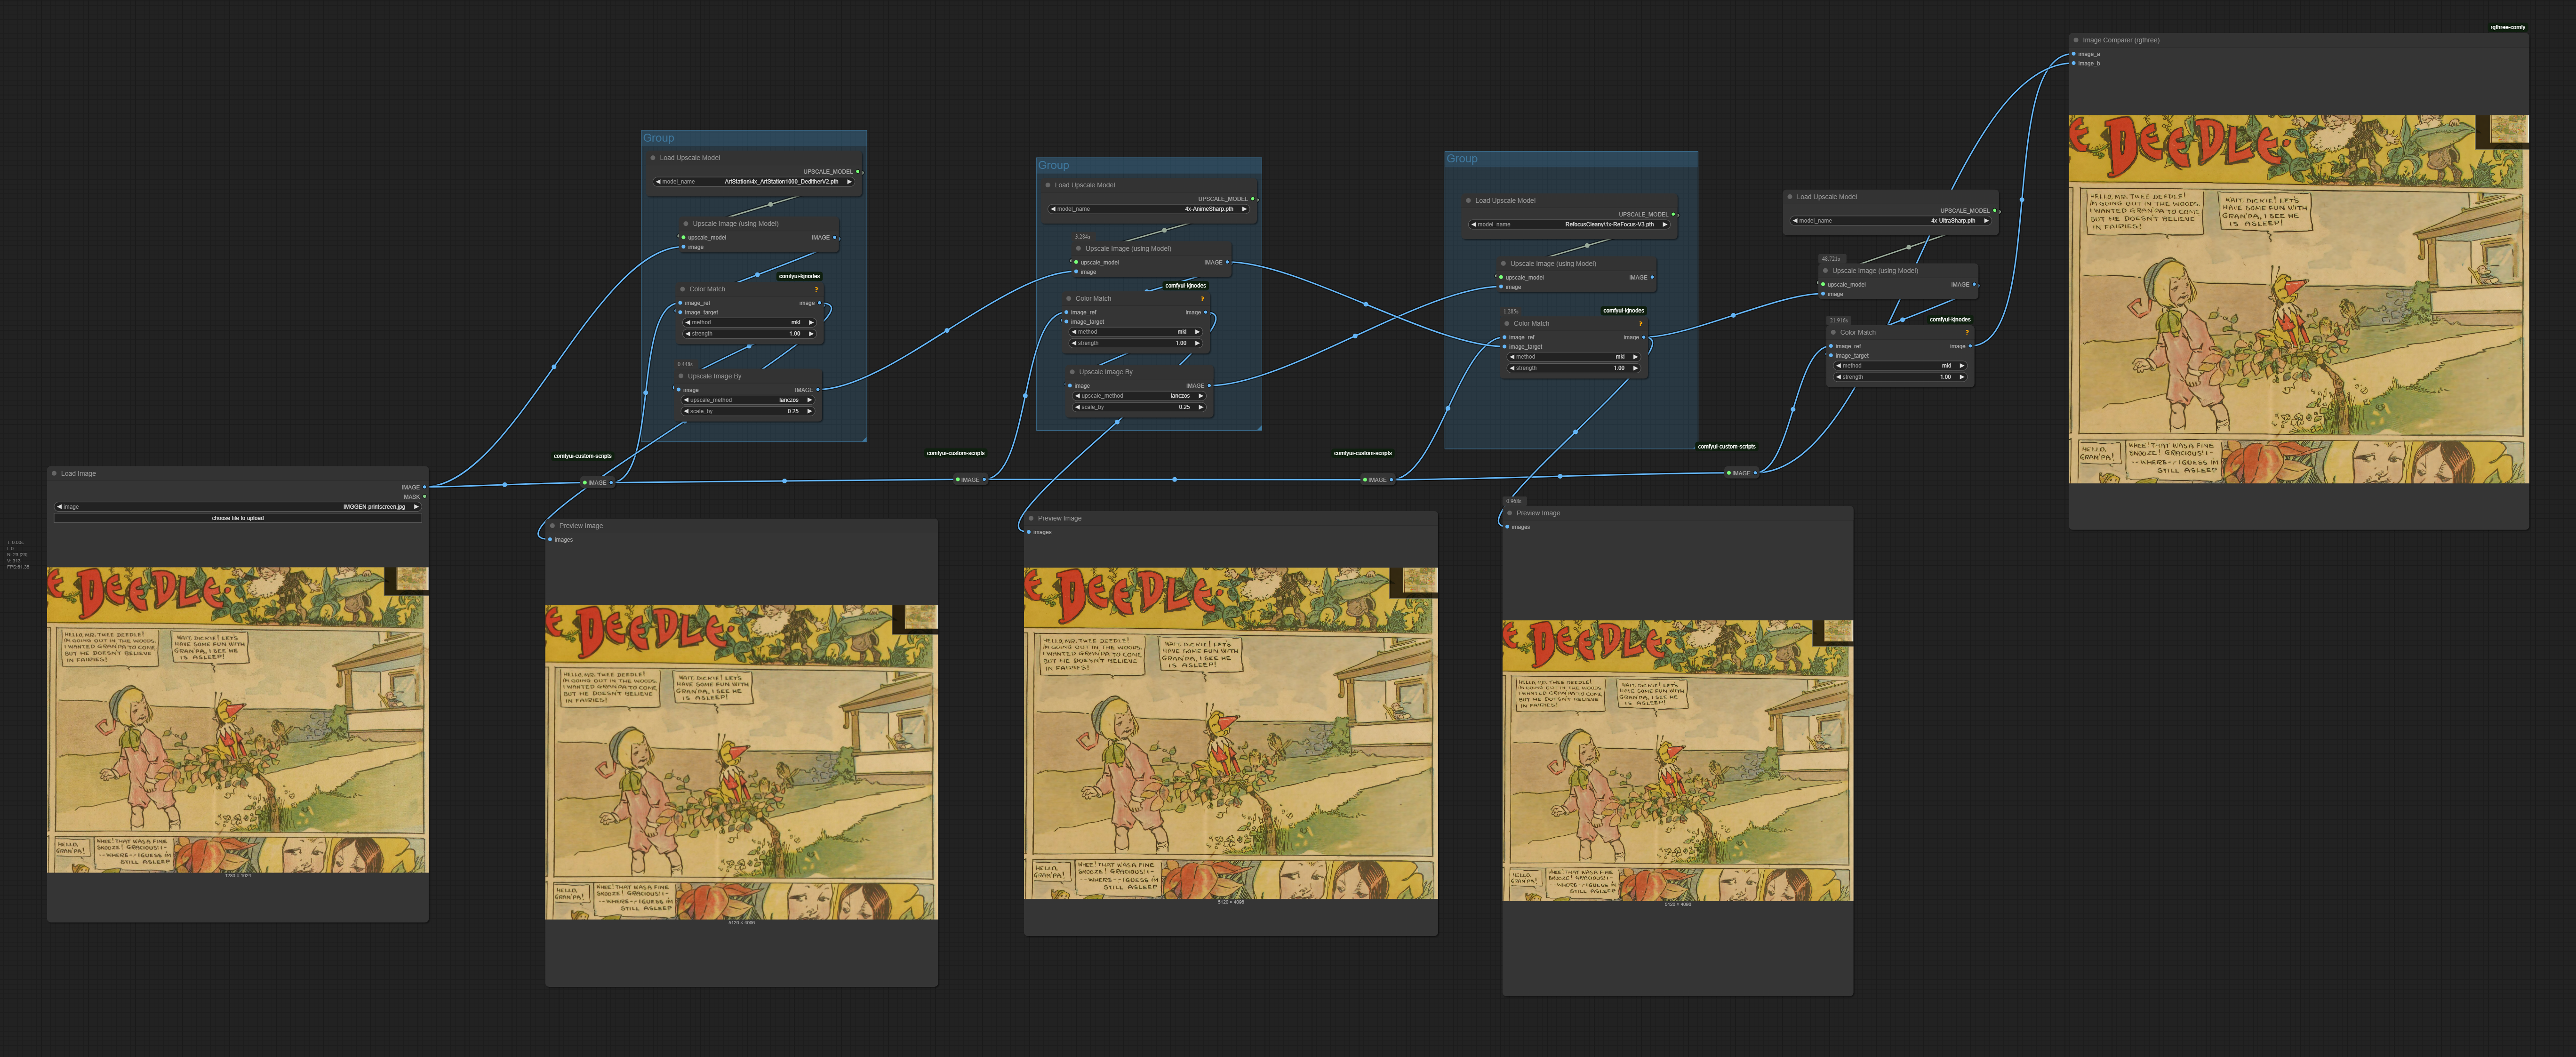Click UPSCALE_MODEL output socket of 4x-AnimeSharp loader
Viewport: 2576px width, 1057px height.
[1253, 199]
